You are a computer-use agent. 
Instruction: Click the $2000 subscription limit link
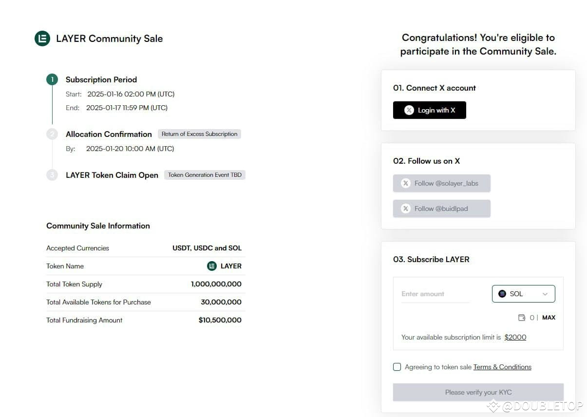pyautogui.click(x=515, y=337)
